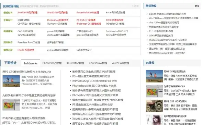Image resolution: width=202 pixels, height=125 pixels.
Task: Open the qq火炬传递 random tutorial link
Action: [167, 14]
